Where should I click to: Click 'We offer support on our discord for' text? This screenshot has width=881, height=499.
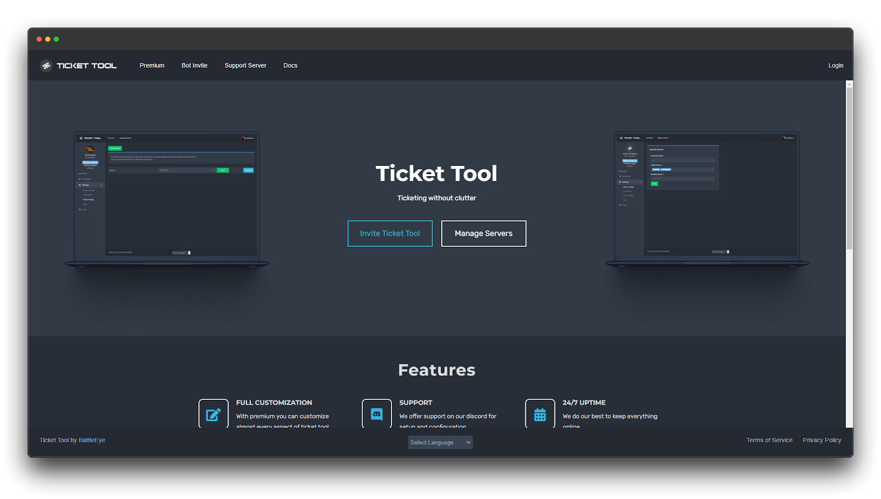coord(448,416)
